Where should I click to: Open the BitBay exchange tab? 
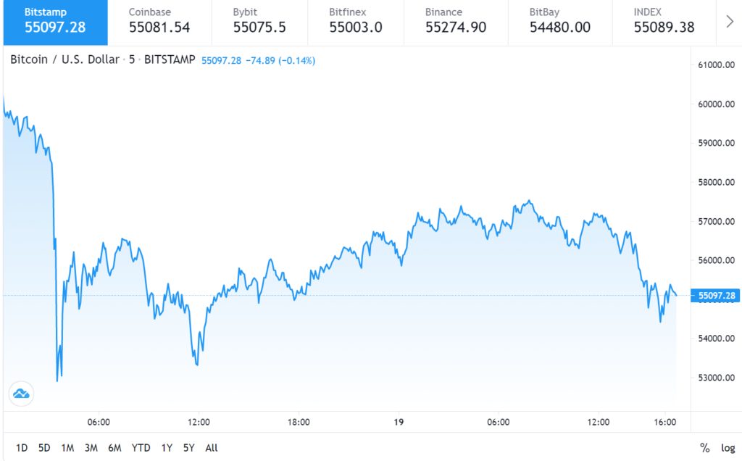(559, 22)
